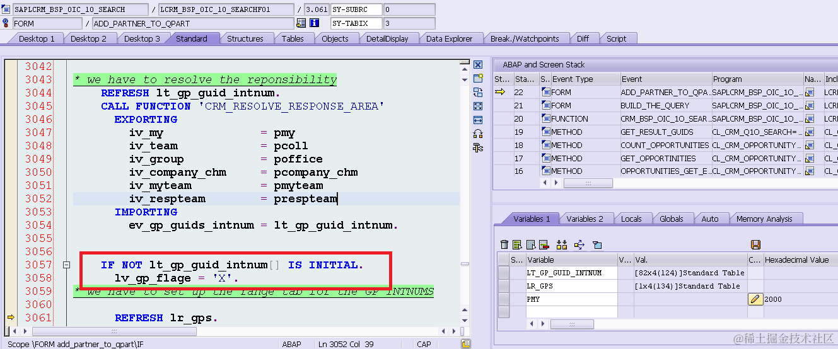This screenshot has height=349, width=838.
Task: Open the Tables tab
Action: tap(293, 38)
